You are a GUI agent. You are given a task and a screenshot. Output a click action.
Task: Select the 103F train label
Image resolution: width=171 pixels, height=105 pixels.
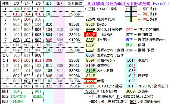[x=131, y=71]
